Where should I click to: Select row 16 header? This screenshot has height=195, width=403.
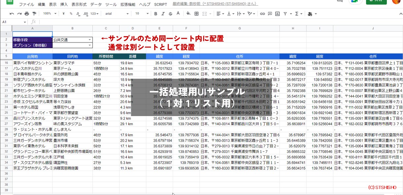pos(6,63)
